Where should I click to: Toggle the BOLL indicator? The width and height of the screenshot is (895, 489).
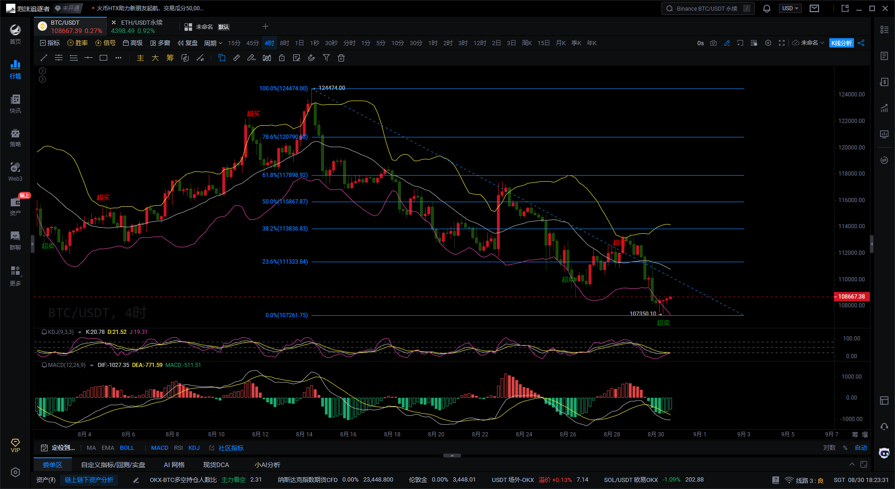pos(127,448)
